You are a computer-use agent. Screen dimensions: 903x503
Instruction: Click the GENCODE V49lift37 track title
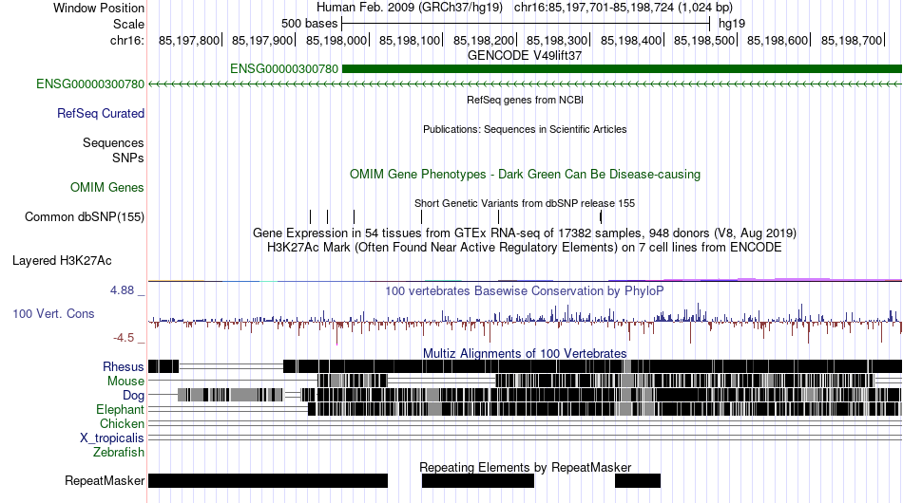click(525, 55)
